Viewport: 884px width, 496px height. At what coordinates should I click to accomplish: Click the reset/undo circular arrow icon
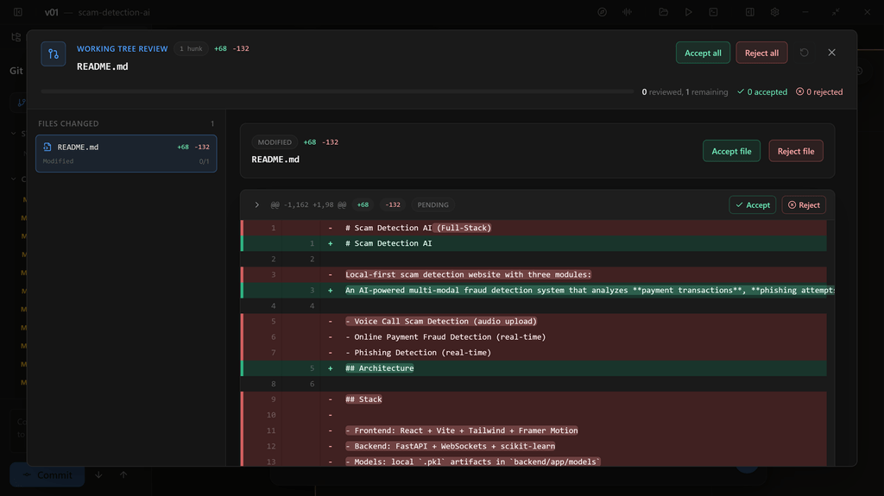click(x=804, y=53)
